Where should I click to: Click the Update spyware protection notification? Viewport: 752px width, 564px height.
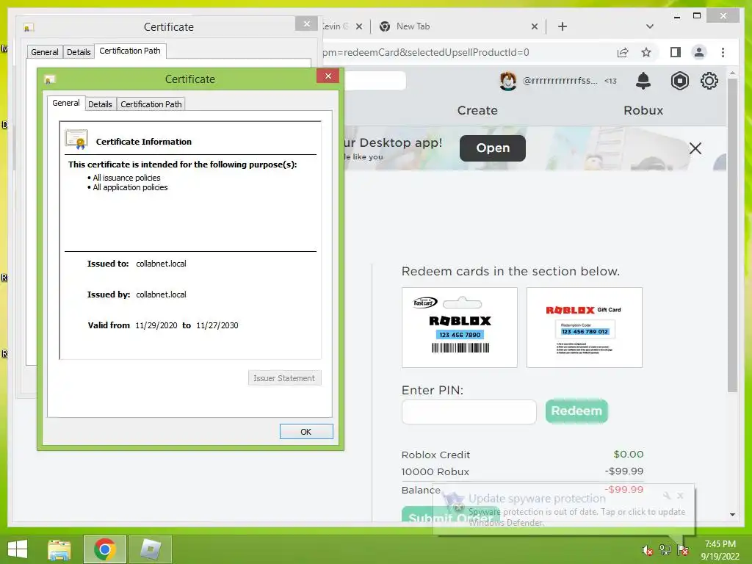[563, 510]
